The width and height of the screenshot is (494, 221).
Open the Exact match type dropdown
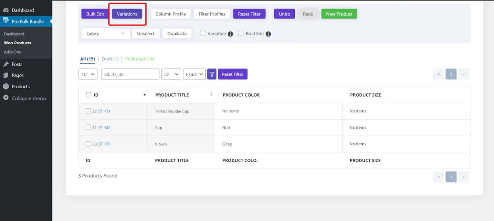click(x=194, y=74)
